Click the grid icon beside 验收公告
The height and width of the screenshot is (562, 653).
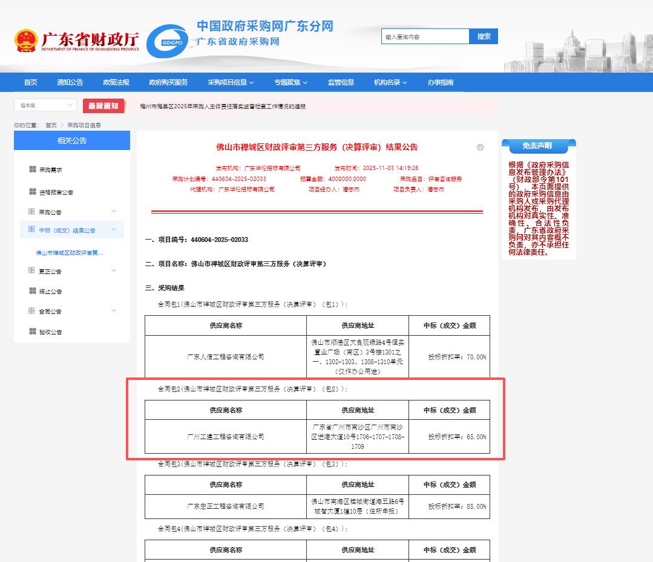click(x=32, y=331)
